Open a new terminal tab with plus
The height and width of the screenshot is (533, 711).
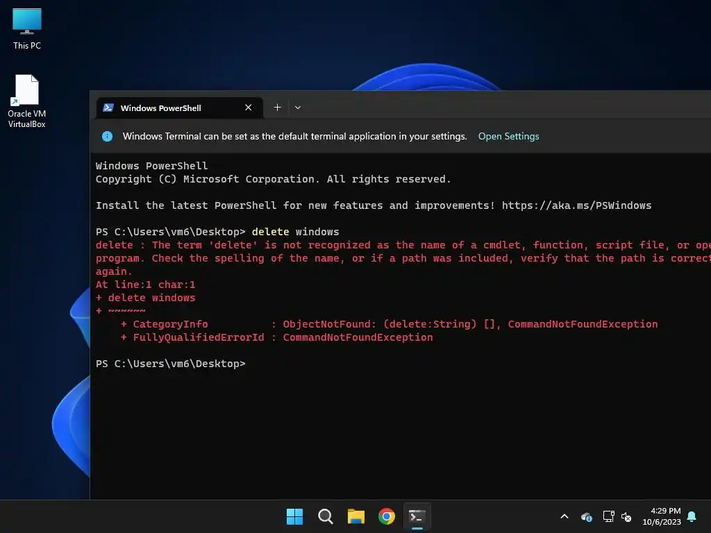point(277,108)
